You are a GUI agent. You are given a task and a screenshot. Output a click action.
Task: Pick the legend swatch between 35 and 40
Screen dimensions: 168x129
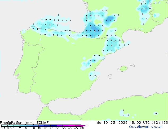point(65,126)
